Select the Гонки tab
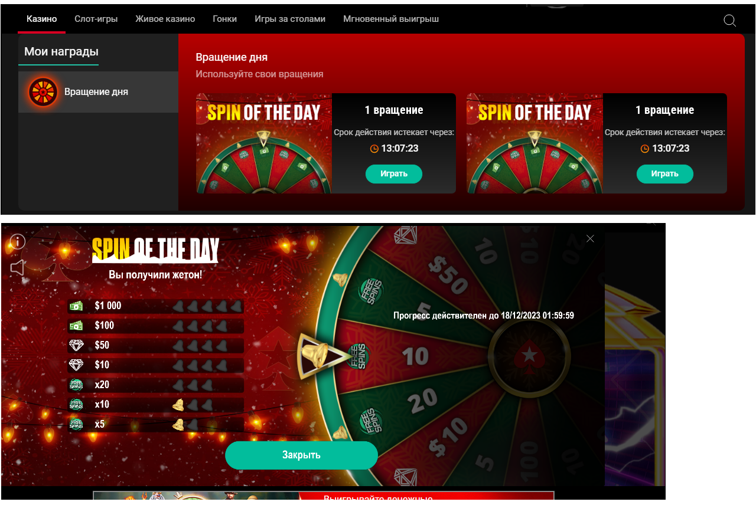Screen dimensions: 756x505 point(225,19)
